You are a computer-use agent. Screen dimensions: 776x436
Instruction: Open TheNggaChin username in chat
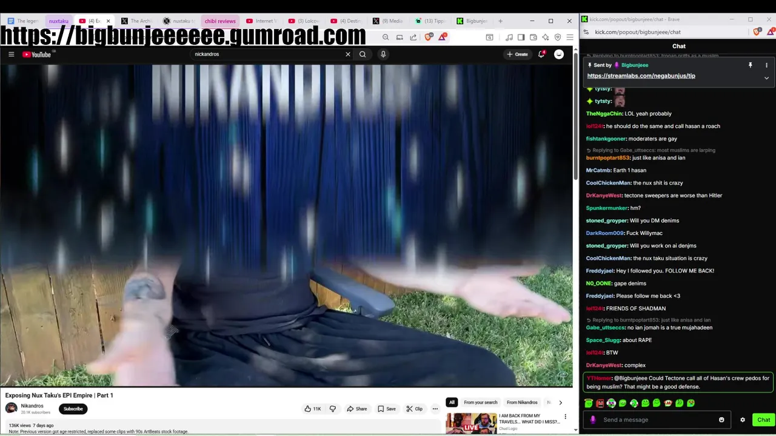pyautogui.click(x=604, y=114)
